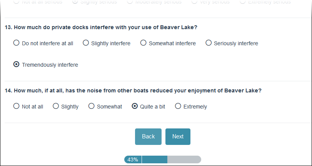Choose cut-off 'Extremely serious' option at top
The height and width of the screenshot is (166, 312).
coord(242,2)
